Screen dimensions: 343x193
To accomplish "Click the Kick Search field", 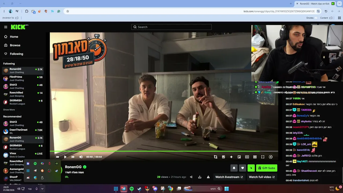I will 171,27.
